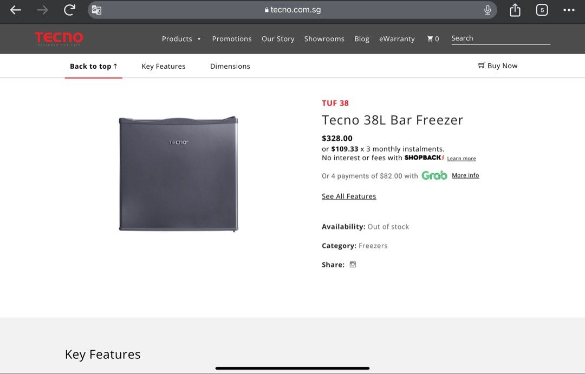Click the Buy Now button
The image size is (585, 374).
[x=497, y=65]
